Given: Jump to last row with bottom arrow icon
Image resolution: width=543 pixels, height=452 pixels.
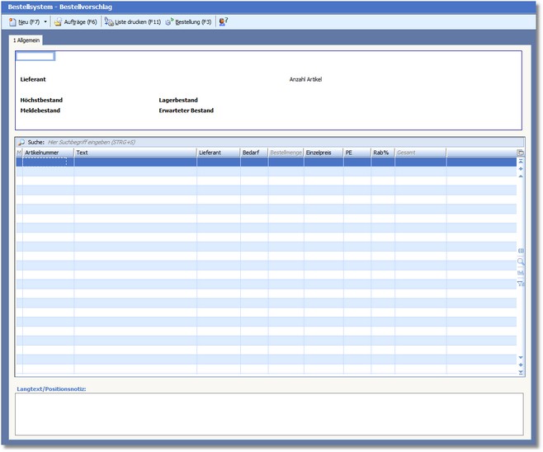Looking at the screenshot, I should 521,372.
